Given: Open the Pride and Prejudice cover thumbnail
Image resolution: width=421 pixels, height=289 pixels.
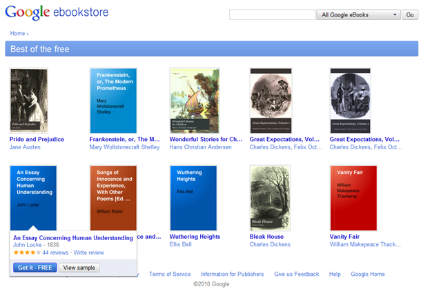Looking at the screenshot, I should click(x=29, y=100).
